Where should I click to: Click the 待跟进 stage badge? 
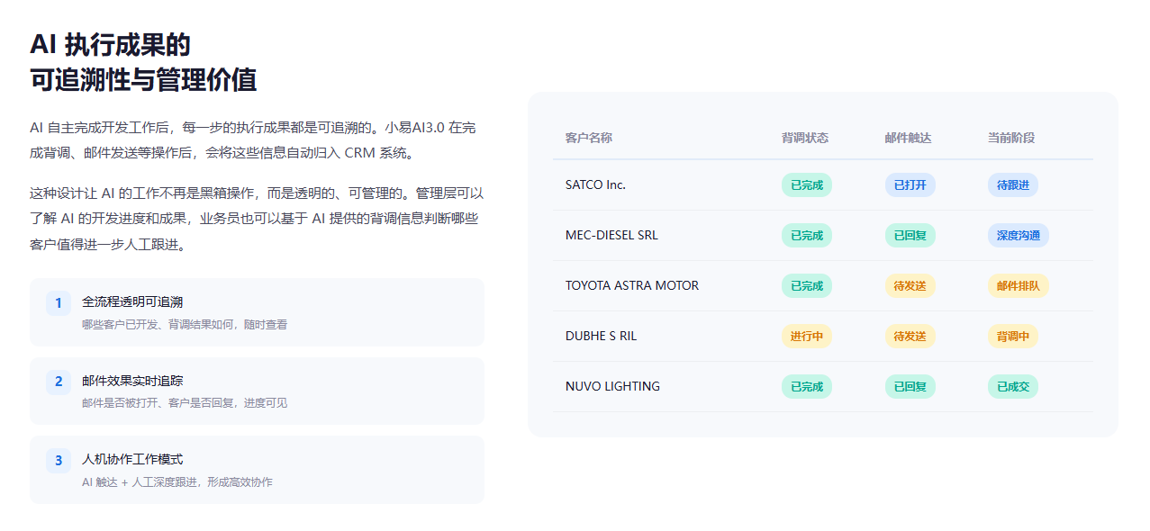[x=1012, y=184]
